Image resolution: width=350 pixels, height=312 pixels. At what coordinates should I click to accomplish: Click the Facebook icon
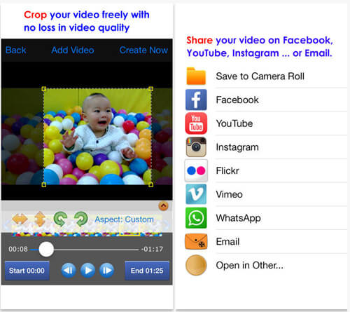pyautogui.click(x=196, y=100)
